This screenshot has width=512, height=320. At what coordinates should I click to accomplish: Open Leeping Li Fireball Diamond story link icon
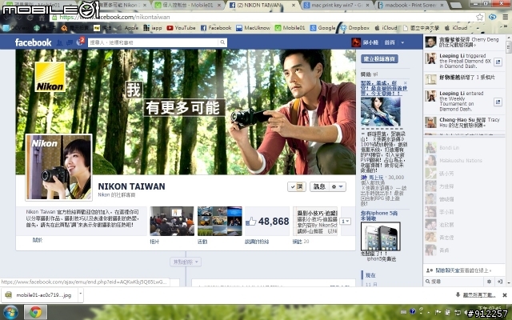[498, 62]
